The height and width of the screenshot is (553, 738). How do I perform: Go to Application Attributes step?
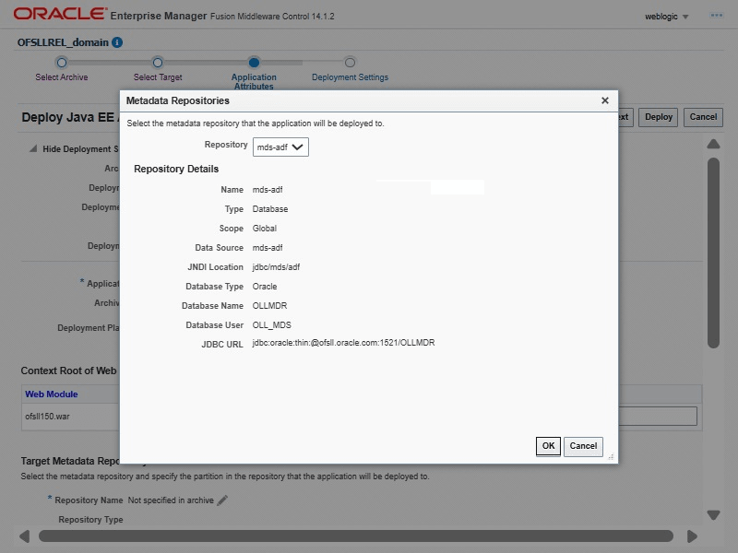pyautogui.click(x=254, y=81)
